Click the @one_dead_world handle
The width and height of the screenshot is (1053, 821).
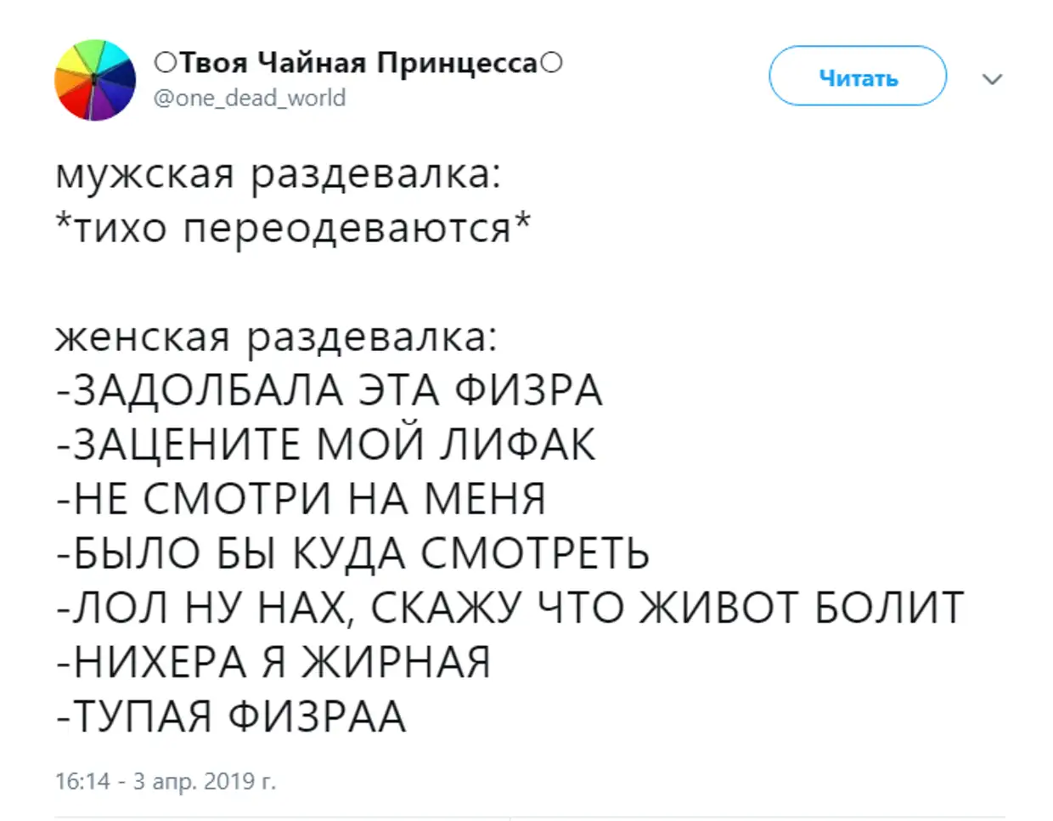[250, 98]
